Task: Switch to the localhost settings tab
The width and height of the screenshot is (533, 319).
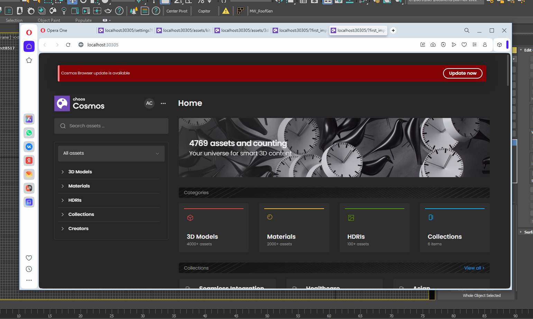Action: 126,30
